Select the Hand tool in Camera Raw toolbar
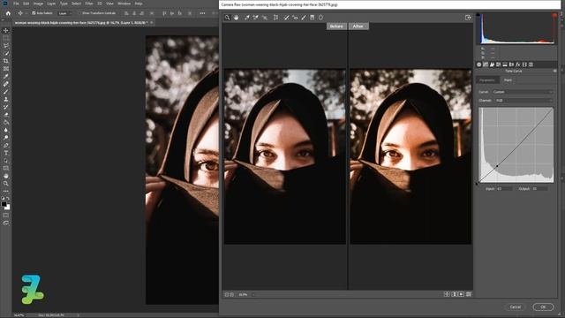565x318 pixels. click(236, 18)
